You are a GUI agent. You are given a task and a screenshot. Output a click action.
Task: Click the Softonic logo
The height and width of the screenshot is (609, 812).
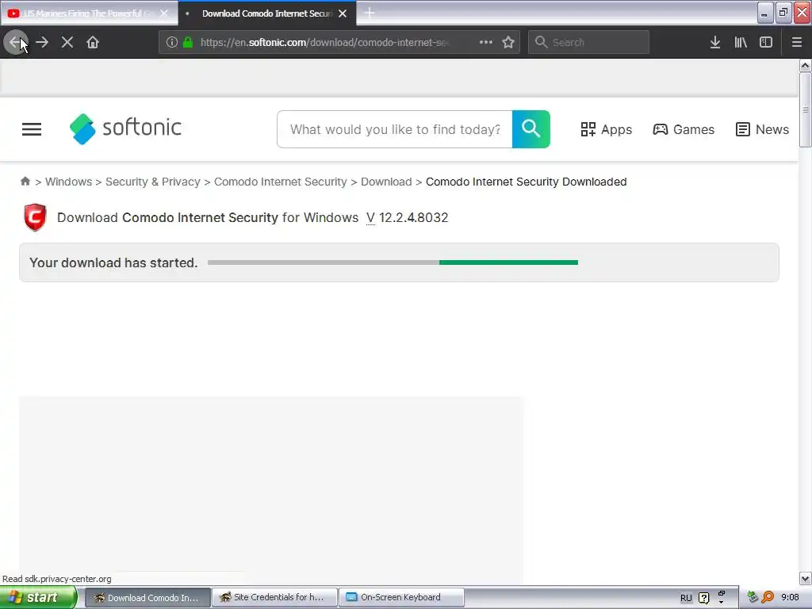(125, 128)
